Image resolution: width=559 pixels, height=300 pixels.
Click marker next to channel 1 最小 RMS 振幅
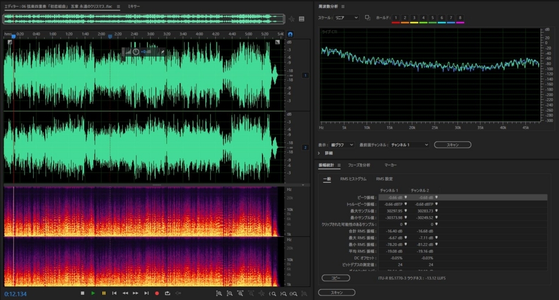pos(406,244)
